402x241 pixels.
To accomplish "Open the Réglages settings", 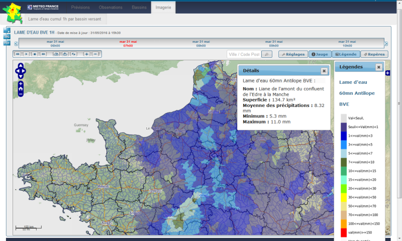I will tap(292, 54).
